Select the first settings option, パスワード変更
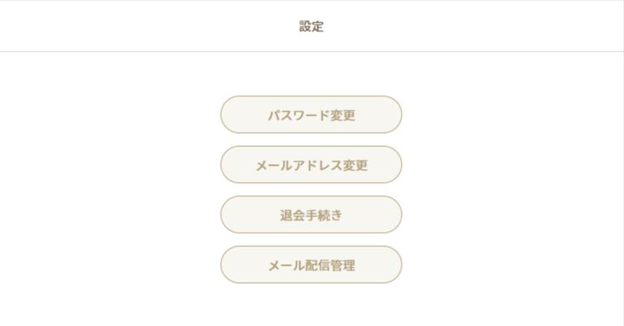Image resolution: width=624 pixels, height=326 pixels. [311, 115]
